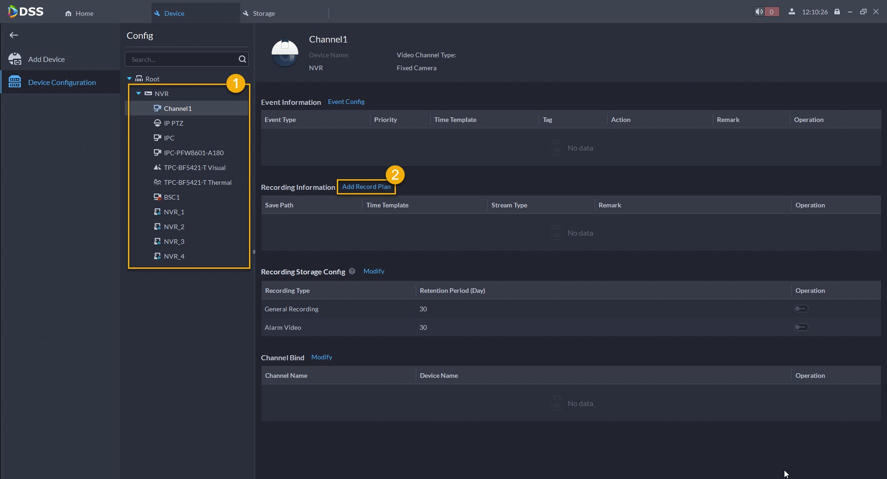Collapse the Root tree node

click(x=129, y=79)
